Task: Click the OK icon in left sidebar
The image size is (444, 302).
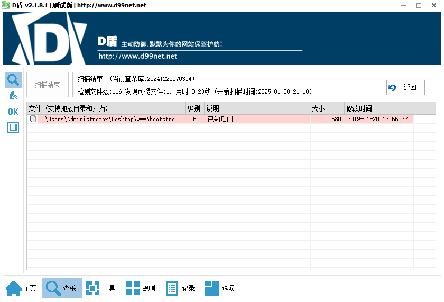Action: 13,112
